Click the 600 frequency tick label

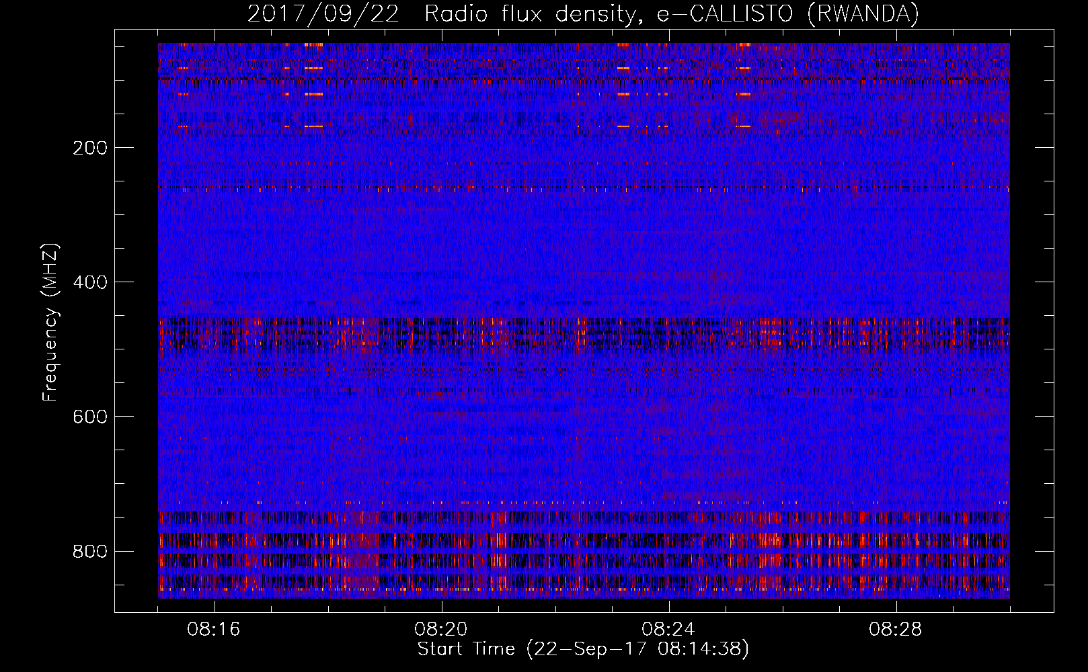90,417
